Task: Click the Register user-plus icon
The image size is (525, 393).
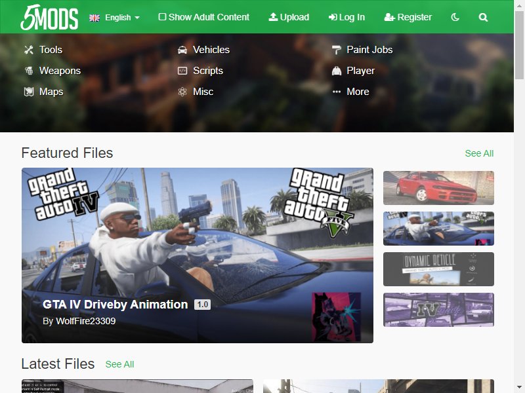Action: click(389, 17)
